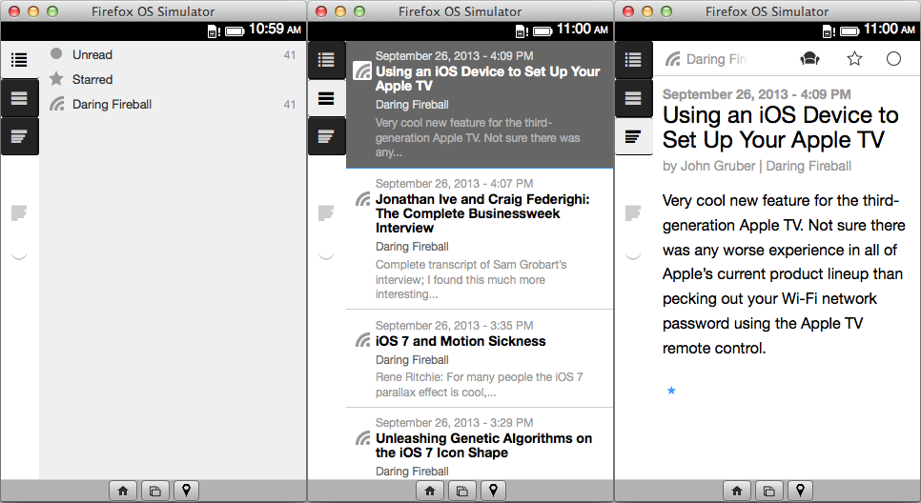This screenshot has width=921, height=503.
Task: Open article view icon in the article list window
Action: tap(326, 137)
